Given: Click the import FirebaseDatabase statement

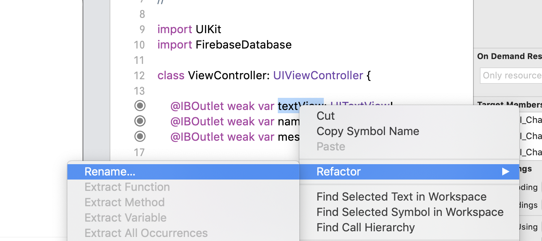Looking at the screenshot, I should coord(224,44).
